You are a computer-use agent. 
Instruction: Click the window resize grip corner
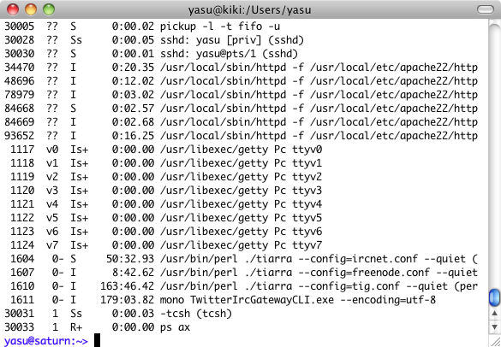click(x=495, y=340)
